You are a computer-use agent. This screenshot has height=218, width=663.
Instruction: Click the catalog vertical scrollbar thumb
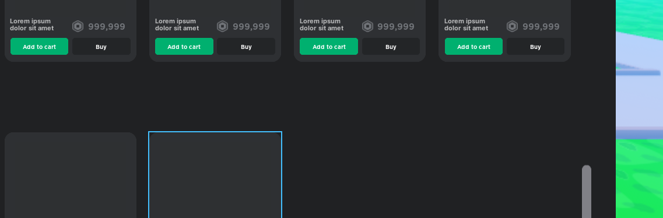pyautogui.click(x=587, y=191)
